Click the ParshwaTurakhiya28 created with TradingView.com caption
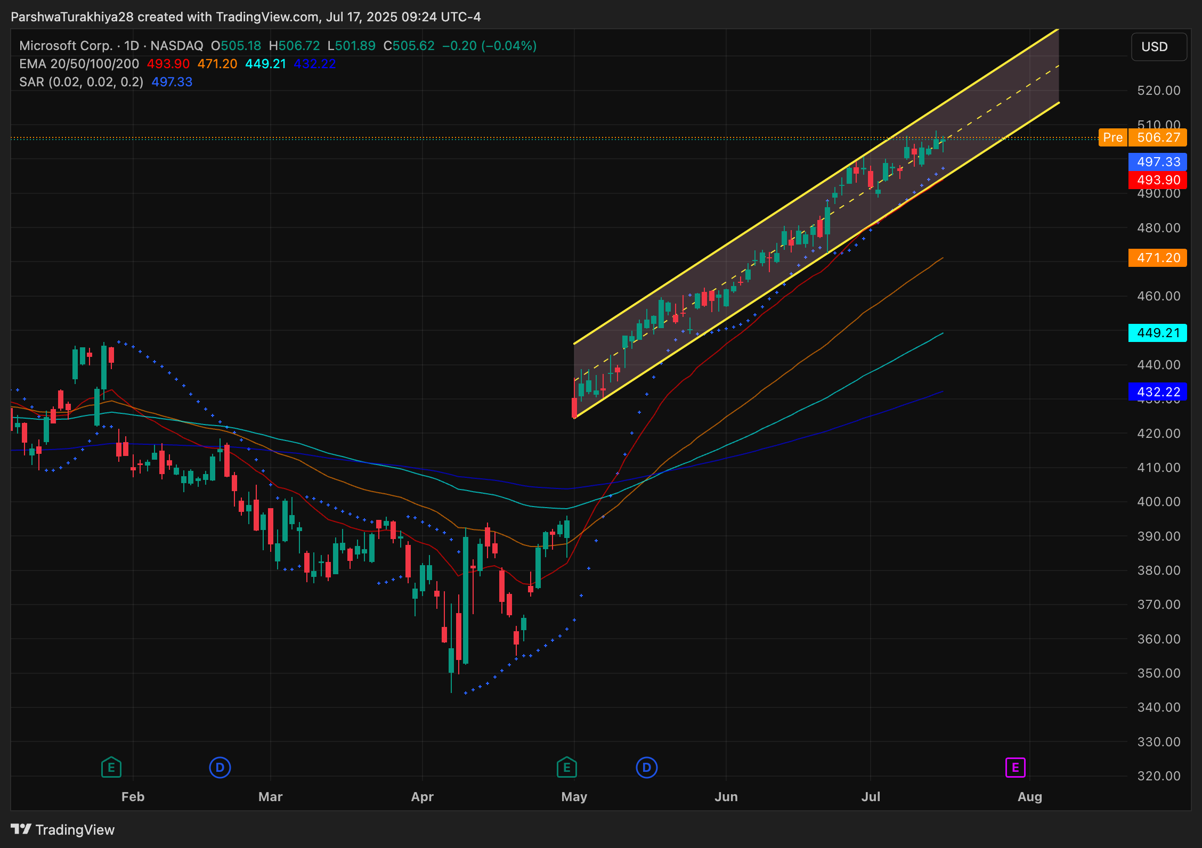This screenshot has width=1202, height=848. (x=246, y=17)
